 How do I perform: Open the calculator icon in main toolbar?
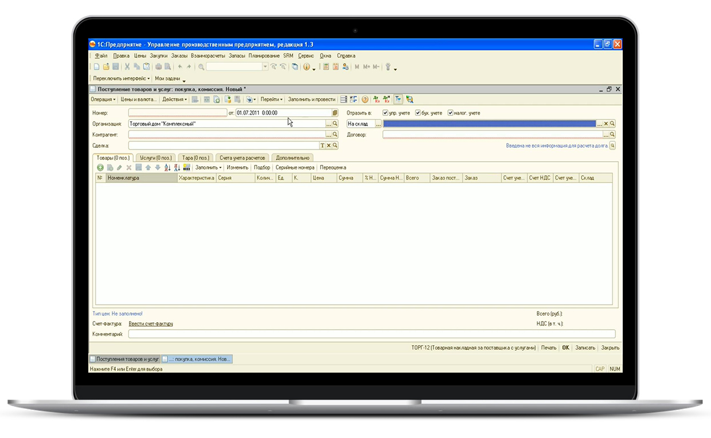pos(326,67)
